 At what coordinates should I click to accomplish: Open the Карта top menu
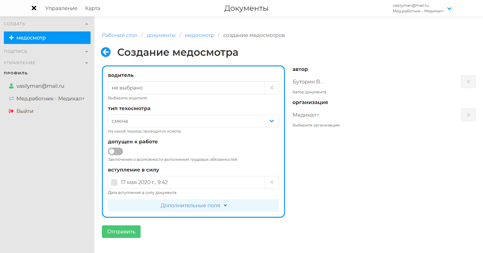[93, 8]
